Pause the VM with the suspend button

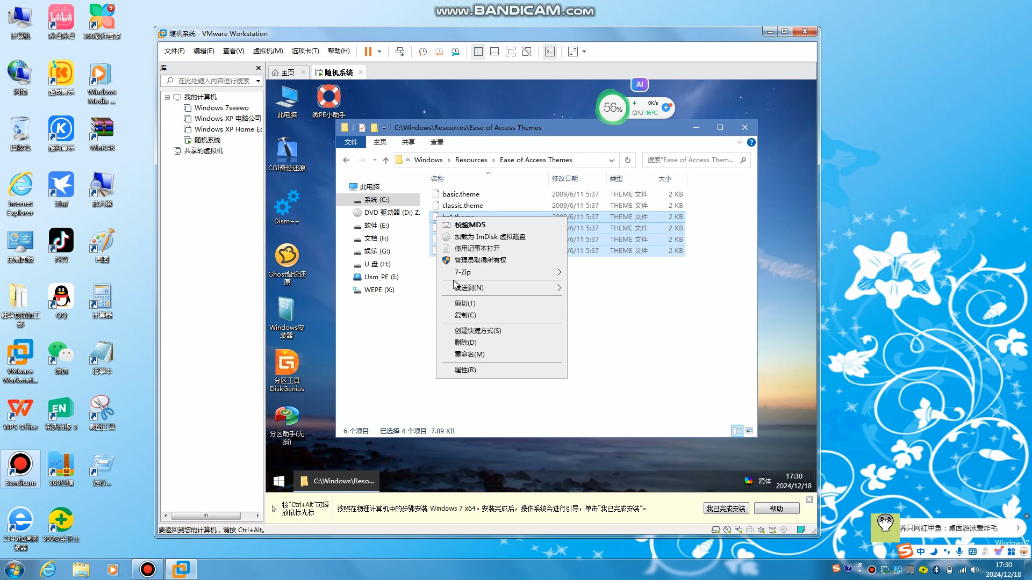[368, 52]
